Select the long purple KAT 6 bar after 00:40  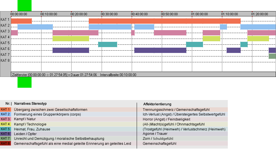click(x=160, y=50)
